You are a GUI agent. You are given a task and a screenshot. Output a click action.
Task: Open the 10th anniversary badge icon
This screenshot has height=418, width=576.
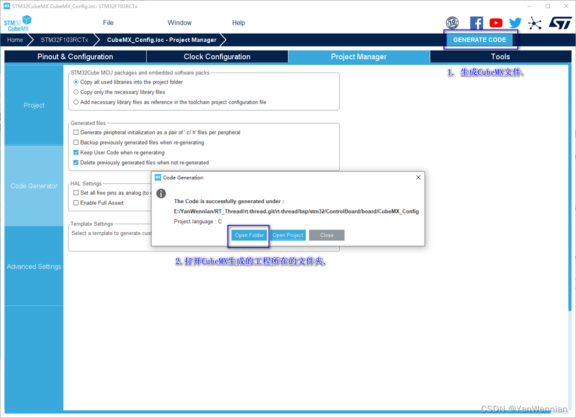click(x=452, y=23)
